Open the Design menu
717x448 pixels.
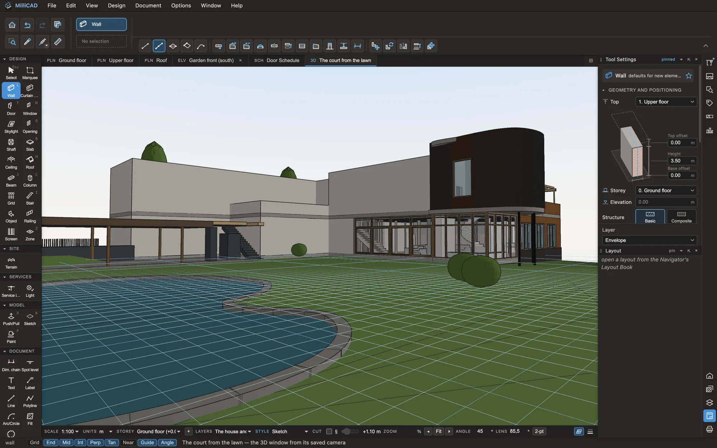pyautogui.click(x=117, y=5)
